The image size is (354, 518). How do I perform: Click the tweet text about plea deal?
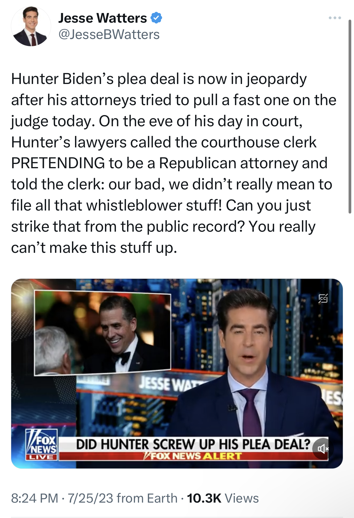point(173,163)
